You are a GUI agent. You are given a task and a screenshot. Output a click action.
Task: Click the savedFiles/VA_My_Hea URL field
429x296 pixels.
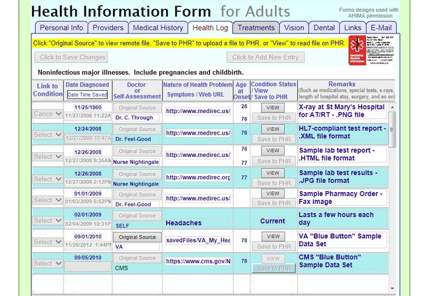point(198,240)
